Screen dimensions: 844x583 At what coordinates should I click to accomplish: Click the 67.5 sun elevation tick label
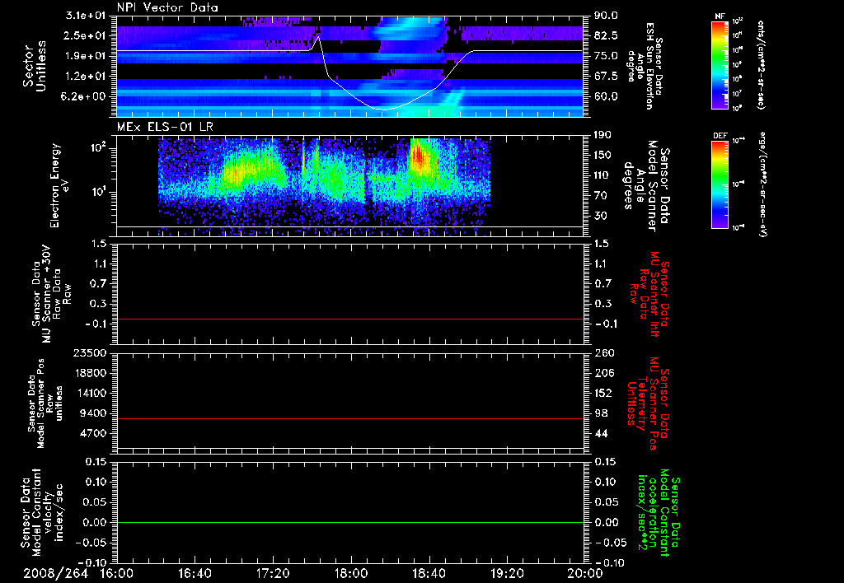[x=606, y=77]
